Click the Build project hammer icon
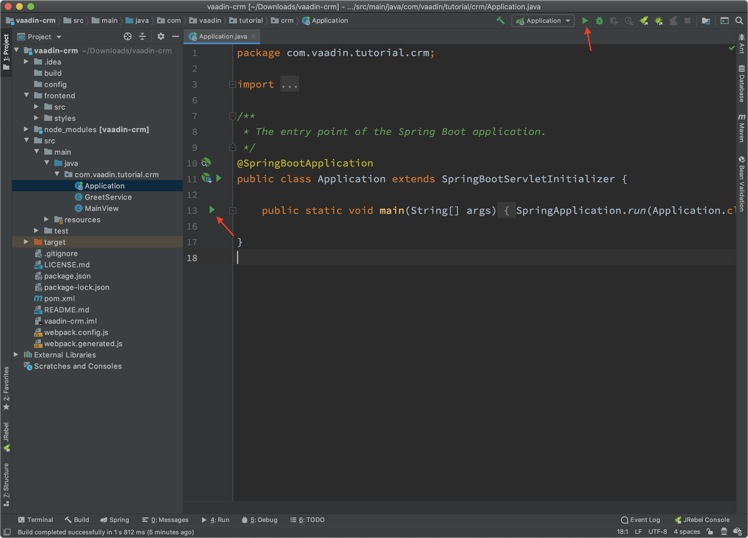 500,21
